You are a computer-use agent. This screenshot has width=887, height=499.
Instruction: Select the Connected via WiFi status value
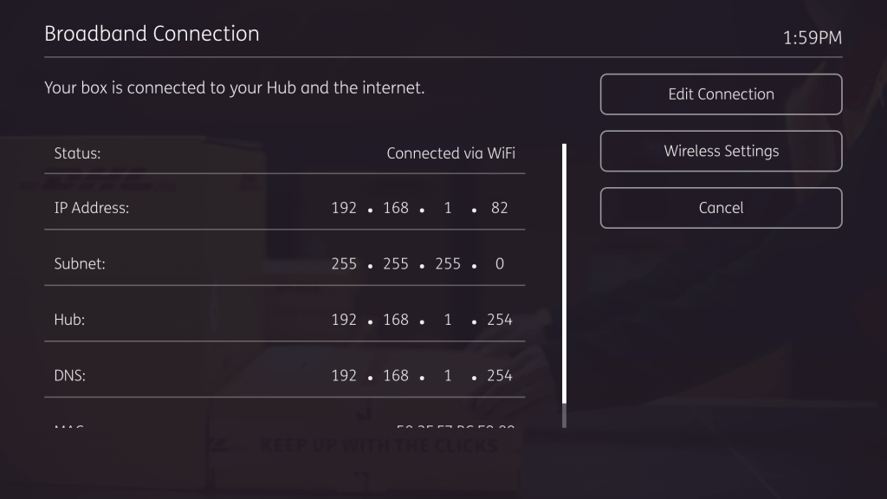(450, 153)
